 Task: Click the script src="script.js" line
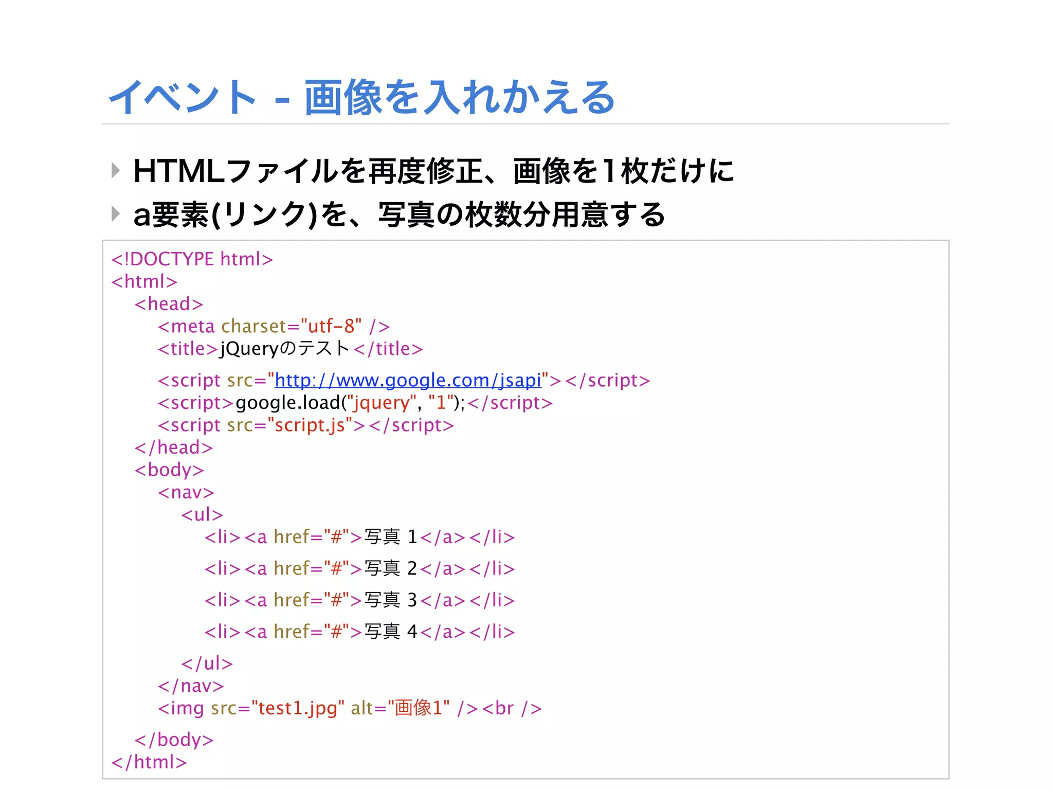pyautogui.click(x=306, y=426)
